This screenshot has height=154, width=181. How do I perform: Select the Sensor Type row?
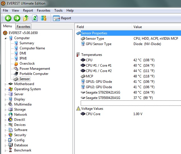click(131, 39)
